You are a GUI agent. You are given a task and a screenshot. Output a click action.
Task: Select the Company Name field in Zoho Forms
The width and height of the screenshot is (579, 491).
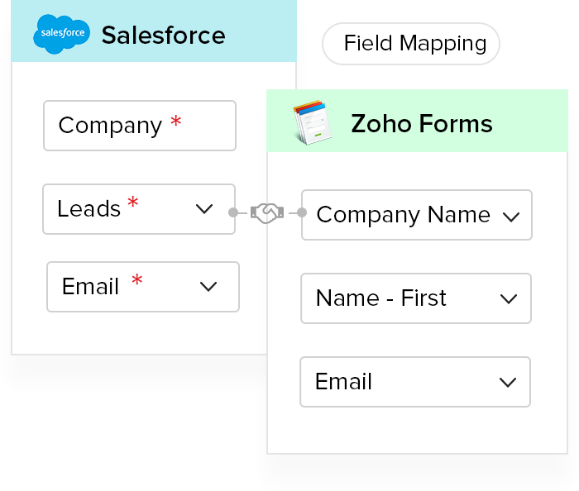[x=405, y=215]
